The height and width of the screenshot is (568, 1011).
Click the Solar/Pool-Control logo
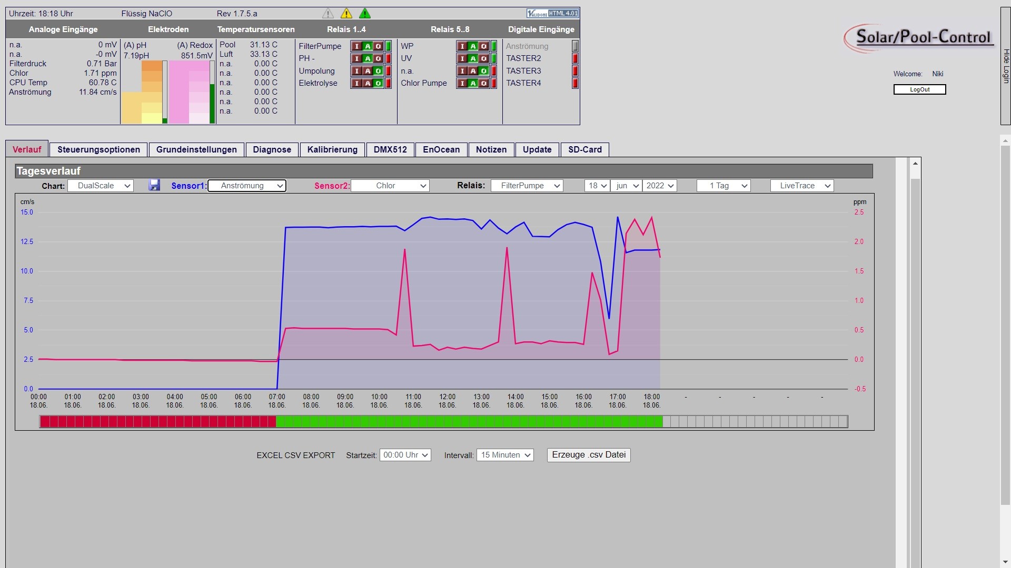[920, 38]
